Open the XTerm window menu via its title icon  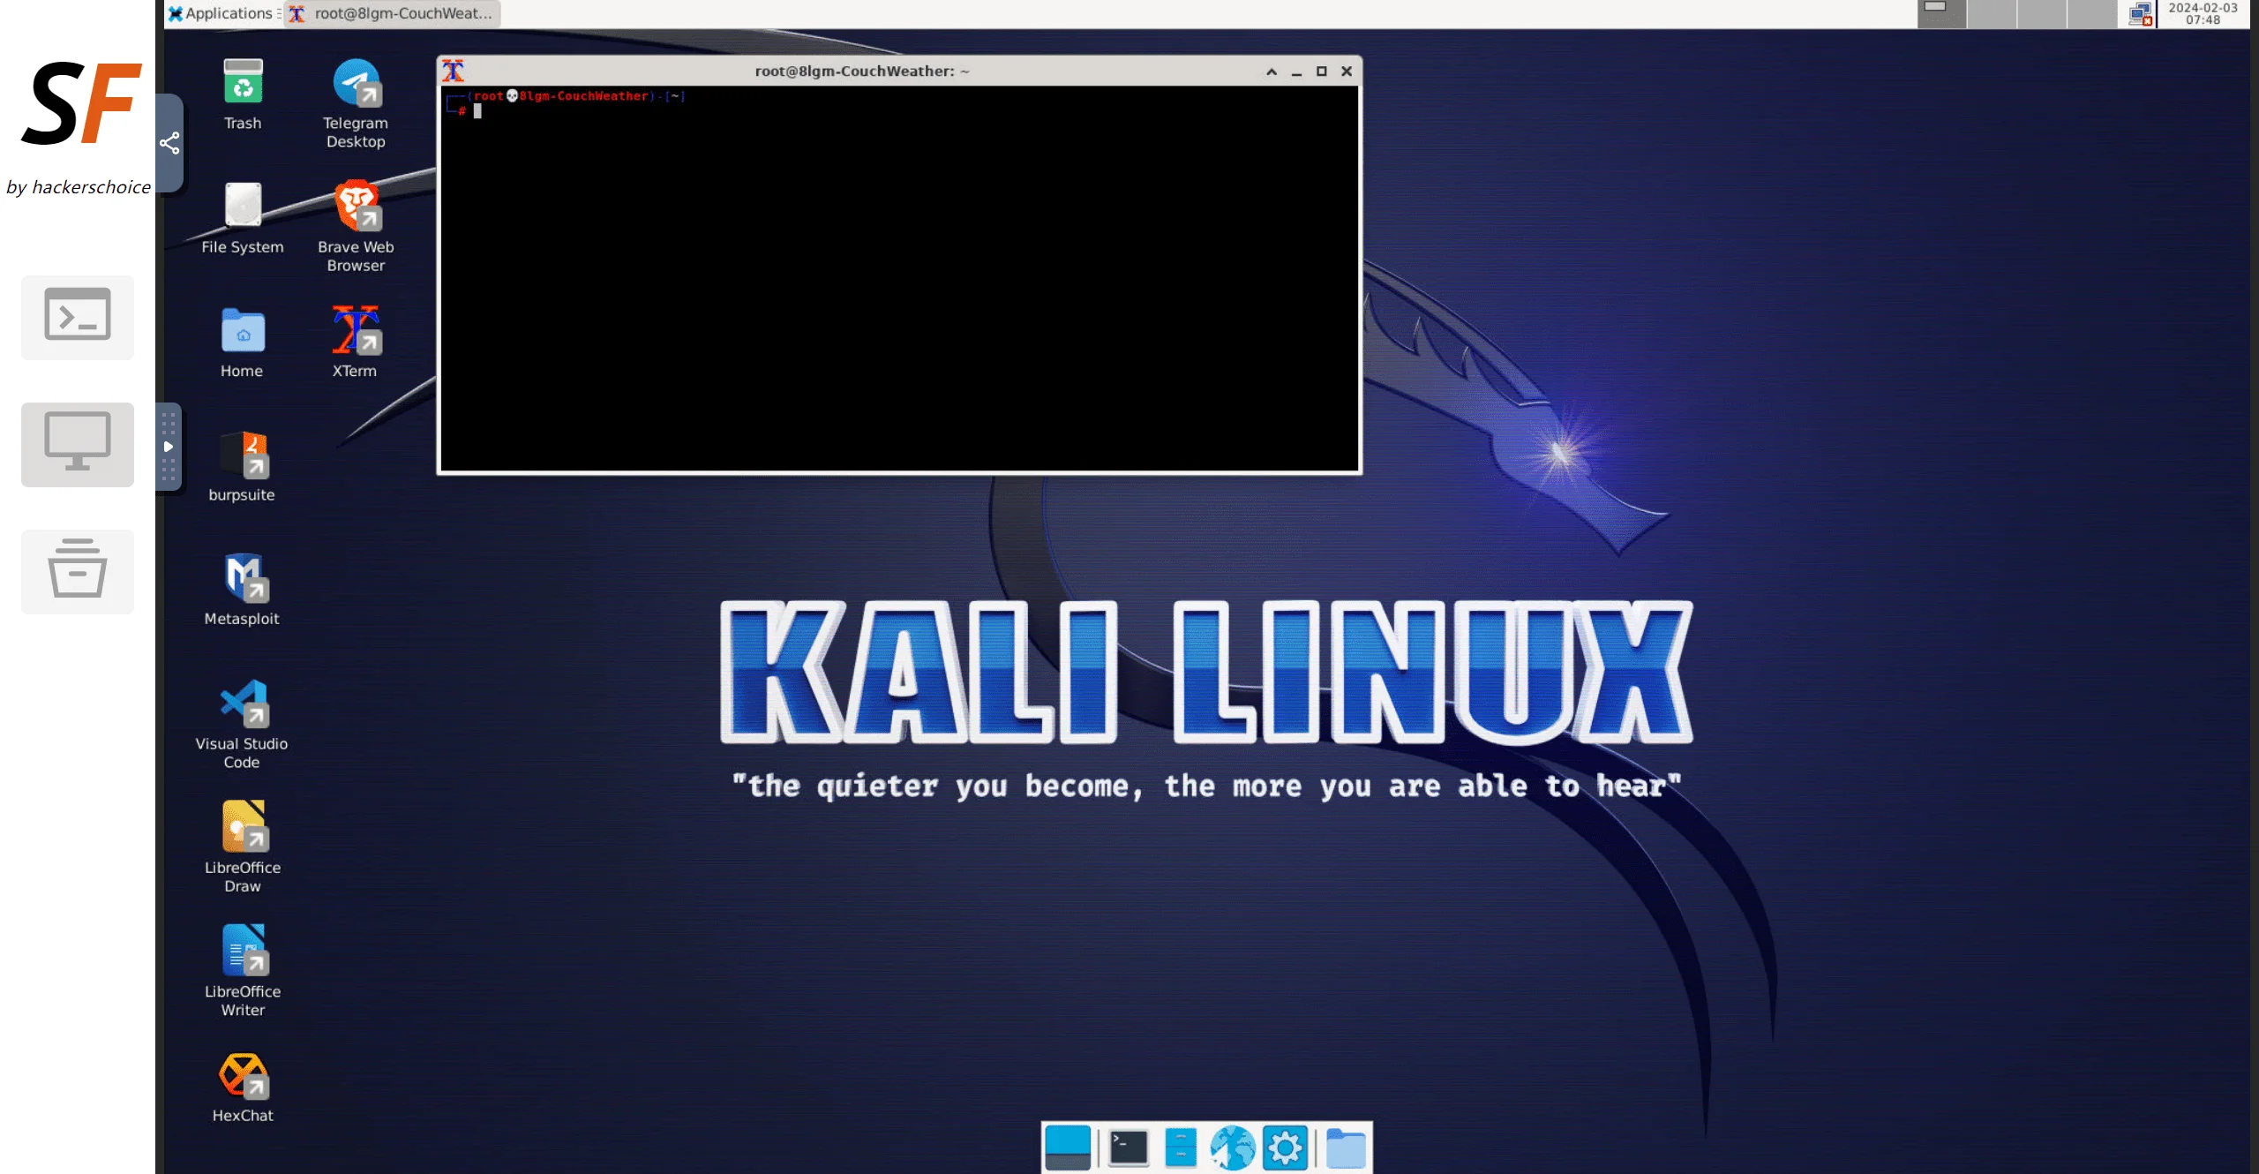point(453,71)
